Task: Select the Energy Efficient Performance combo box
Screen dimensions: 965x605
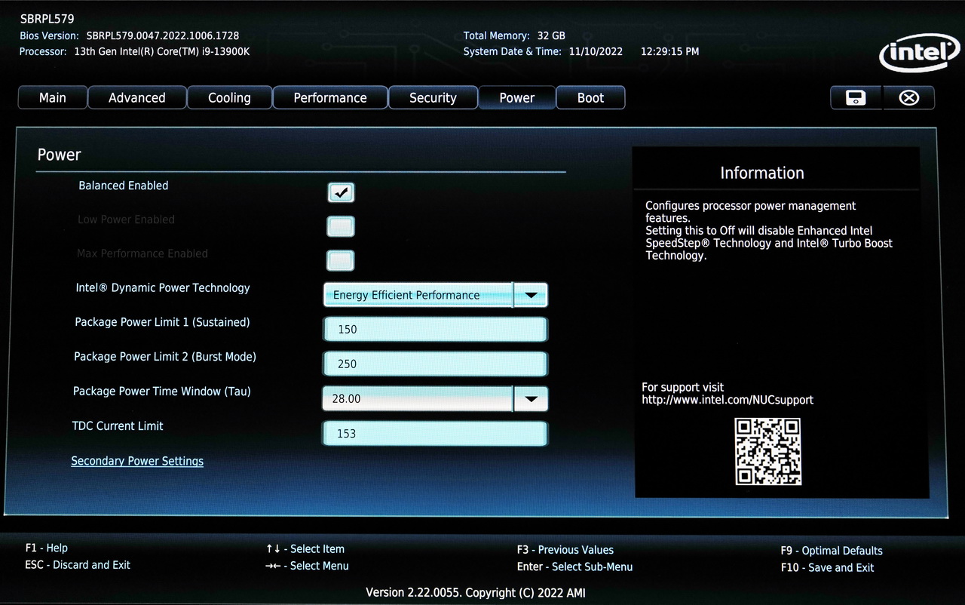Action: (435, 295)
